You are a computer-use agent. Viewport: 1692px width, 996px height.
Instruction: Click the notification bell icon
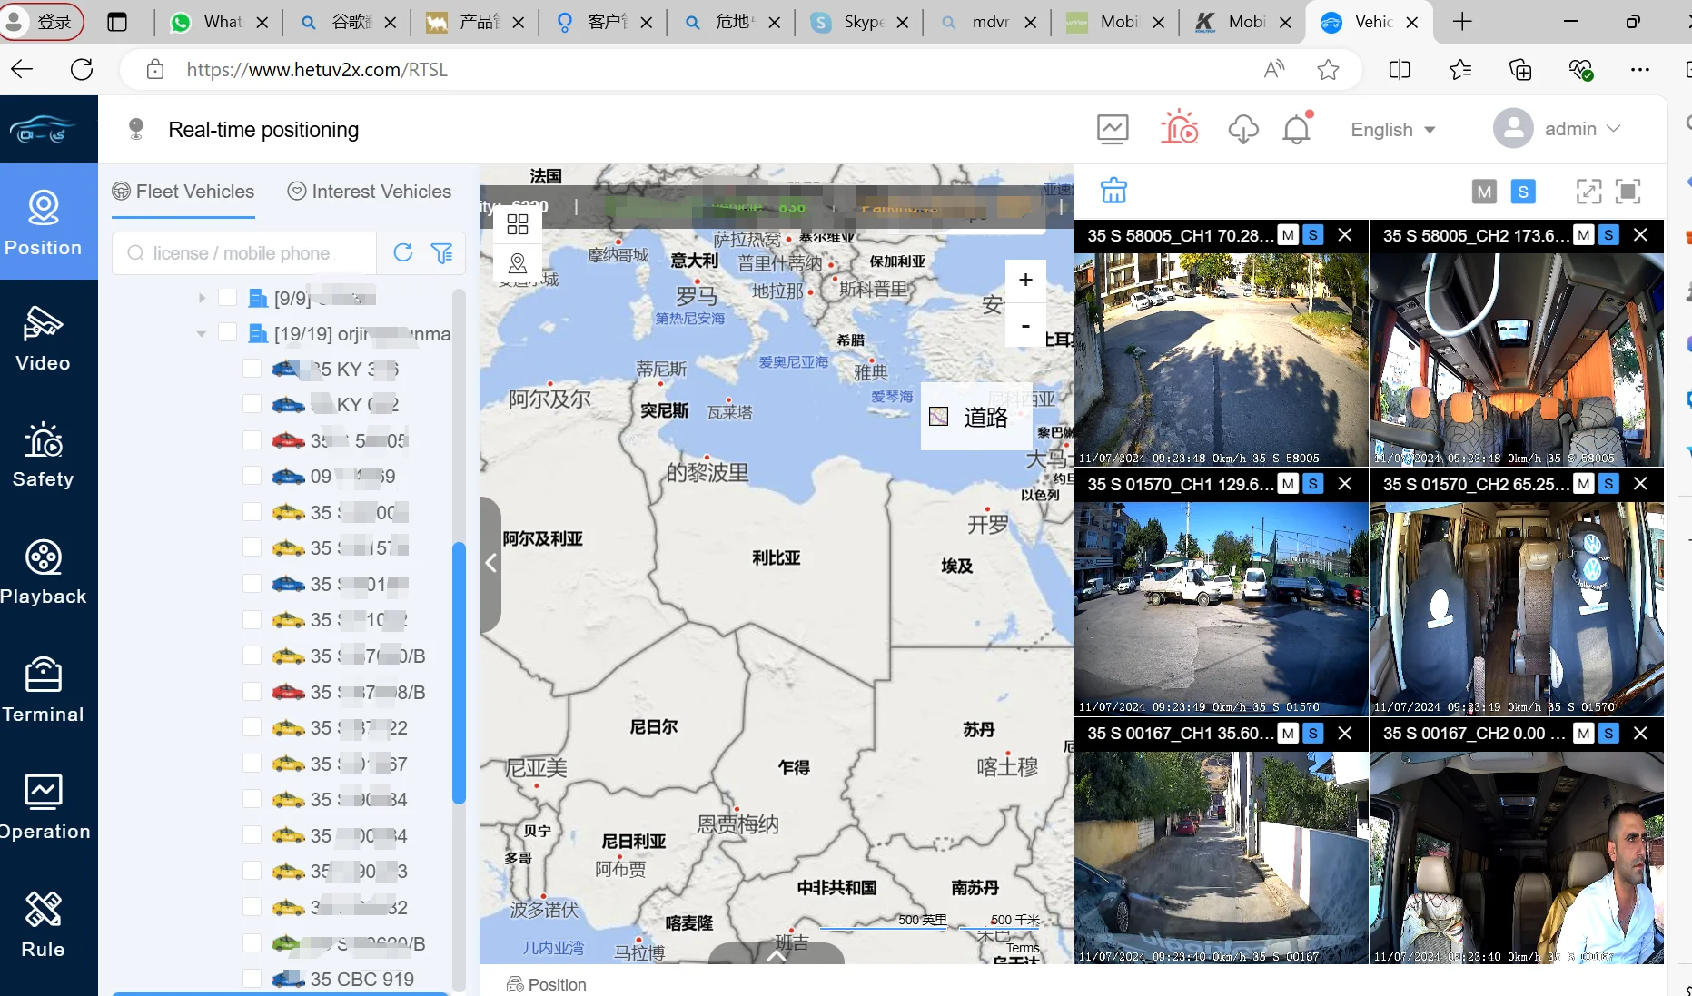[x=1296, y=130]
